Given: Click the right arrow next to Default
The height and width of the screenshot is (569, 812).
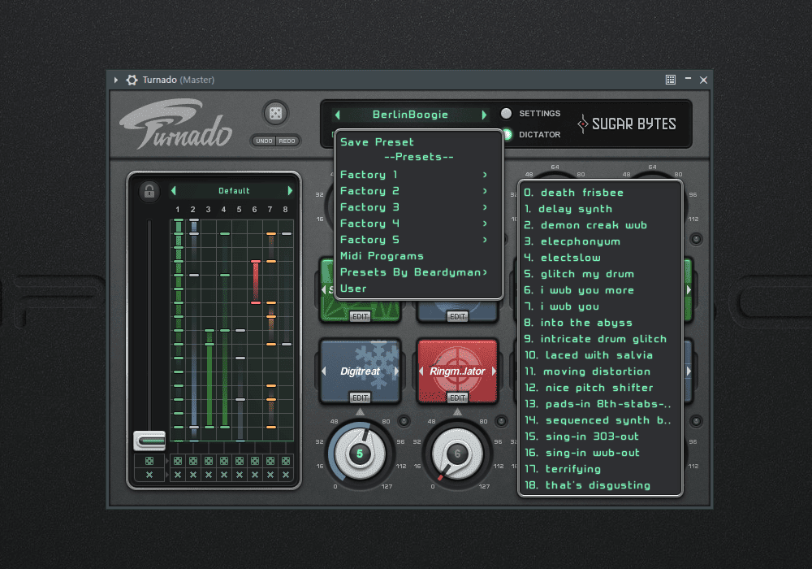Looking at the screenshot, I should click(x=290, y=191).
